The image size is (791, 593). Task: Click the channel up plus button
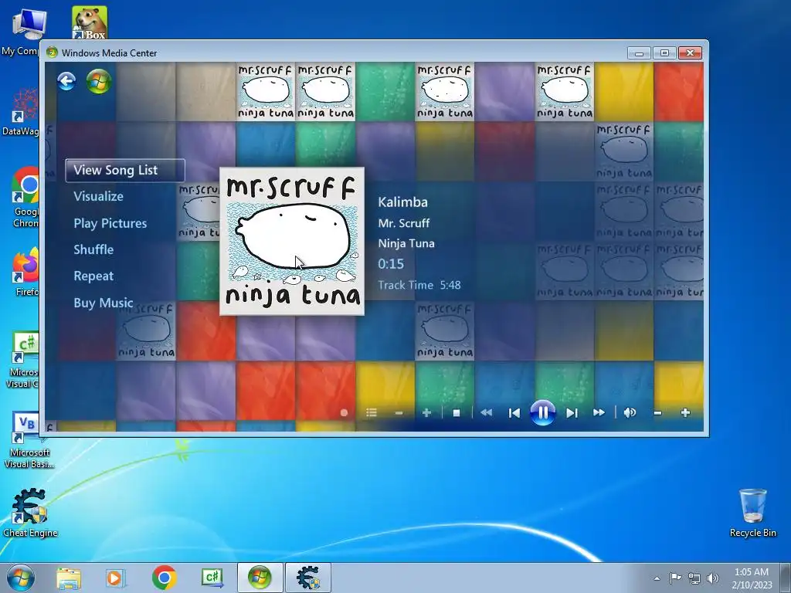(426, 412)
